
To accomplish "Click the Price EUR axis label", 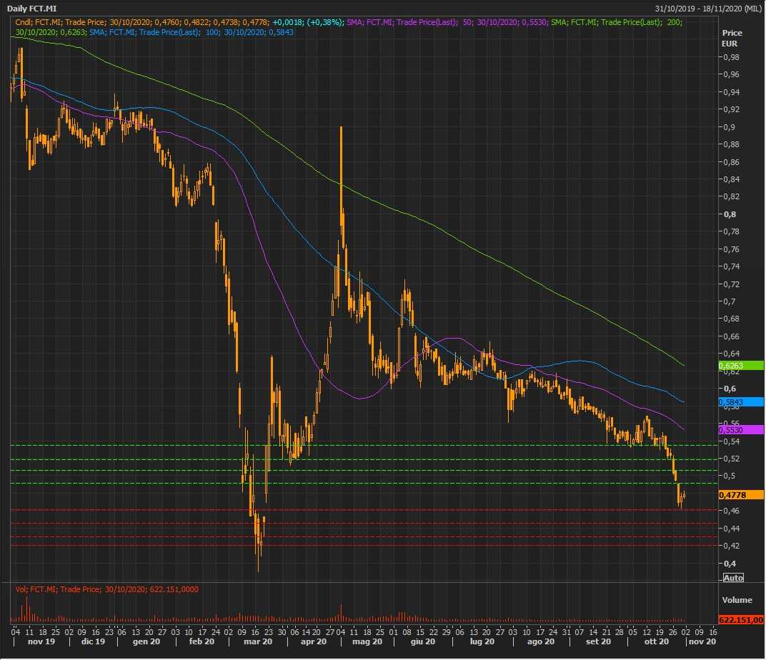I will (x=732, y=38).
